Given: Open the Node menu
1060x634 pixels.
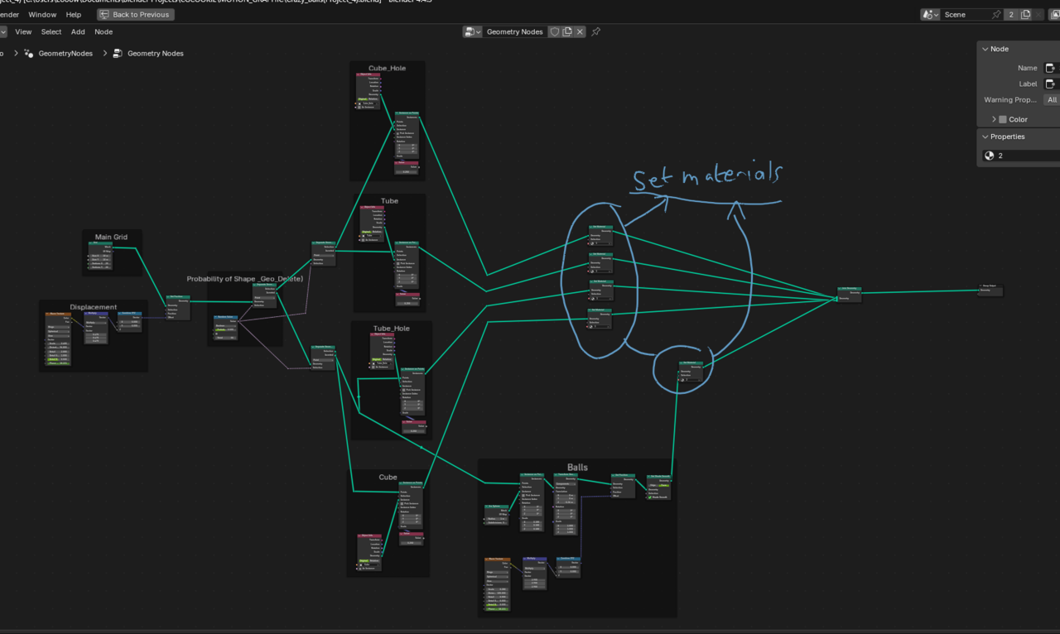Looking at the screenshot, I should [x=104, y=31].
